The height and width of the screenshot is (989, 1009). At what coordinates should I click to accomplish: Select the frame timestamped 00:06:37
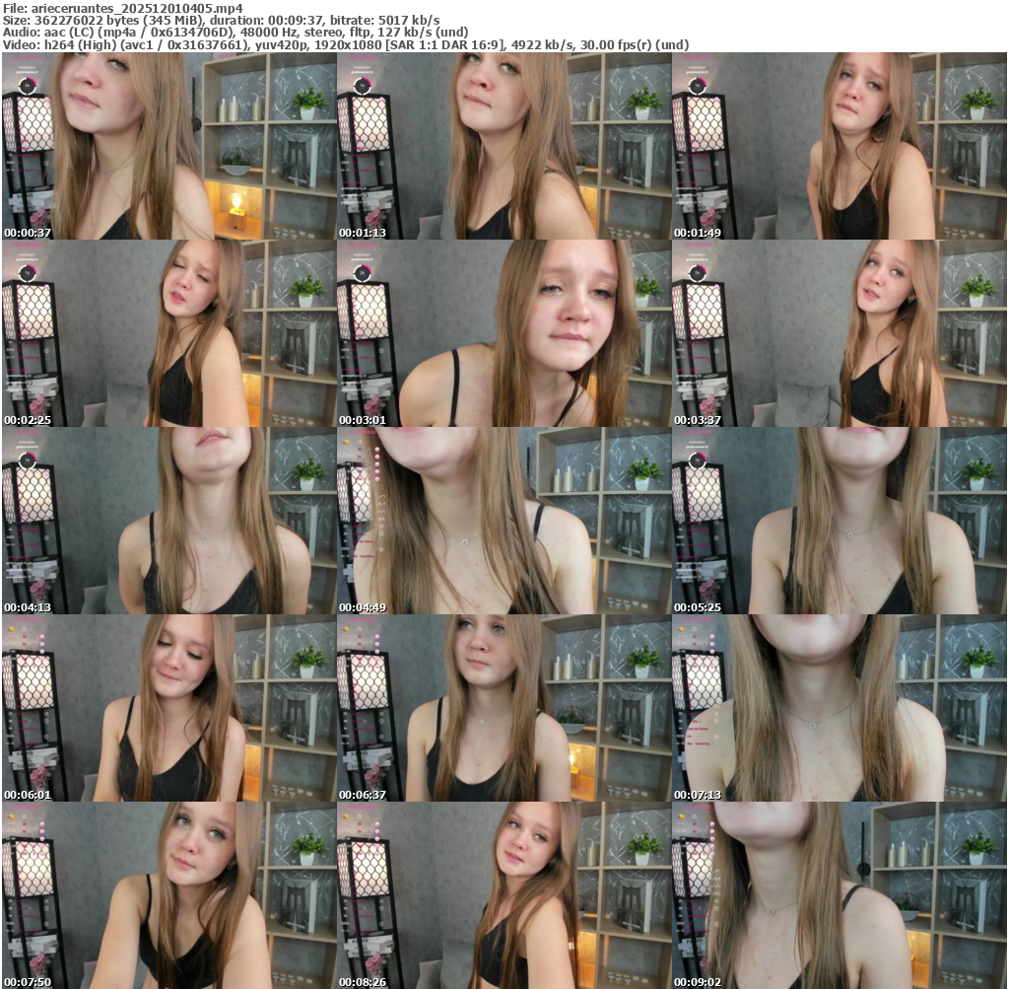504,708
